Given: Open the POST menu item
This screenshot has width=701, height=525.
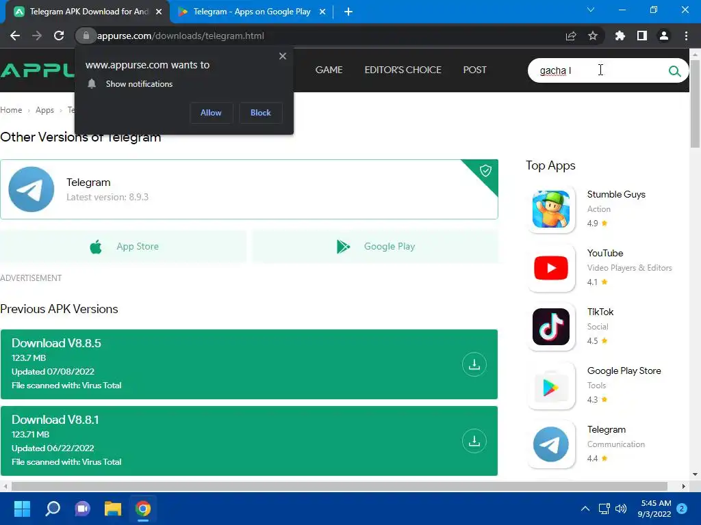Looking at the screenshot, I should 475,70.
